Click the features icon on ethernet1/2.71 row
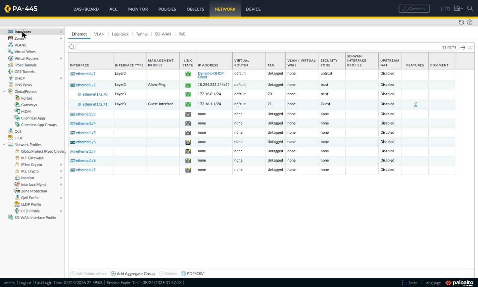478x287 pixels. 415,105
